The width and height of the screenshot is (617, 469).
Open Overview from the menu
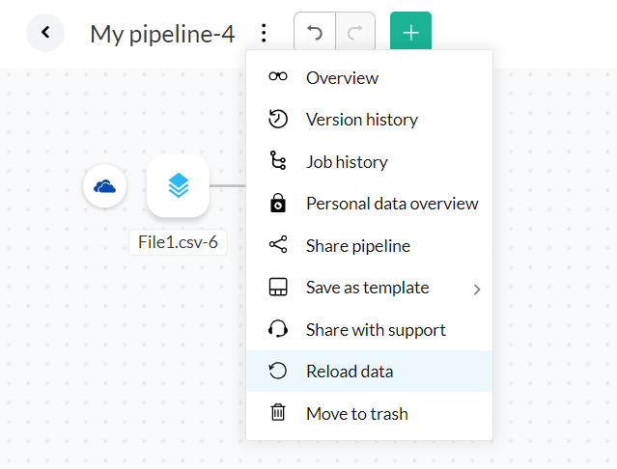pyautogui.click(x=342, y=78)
